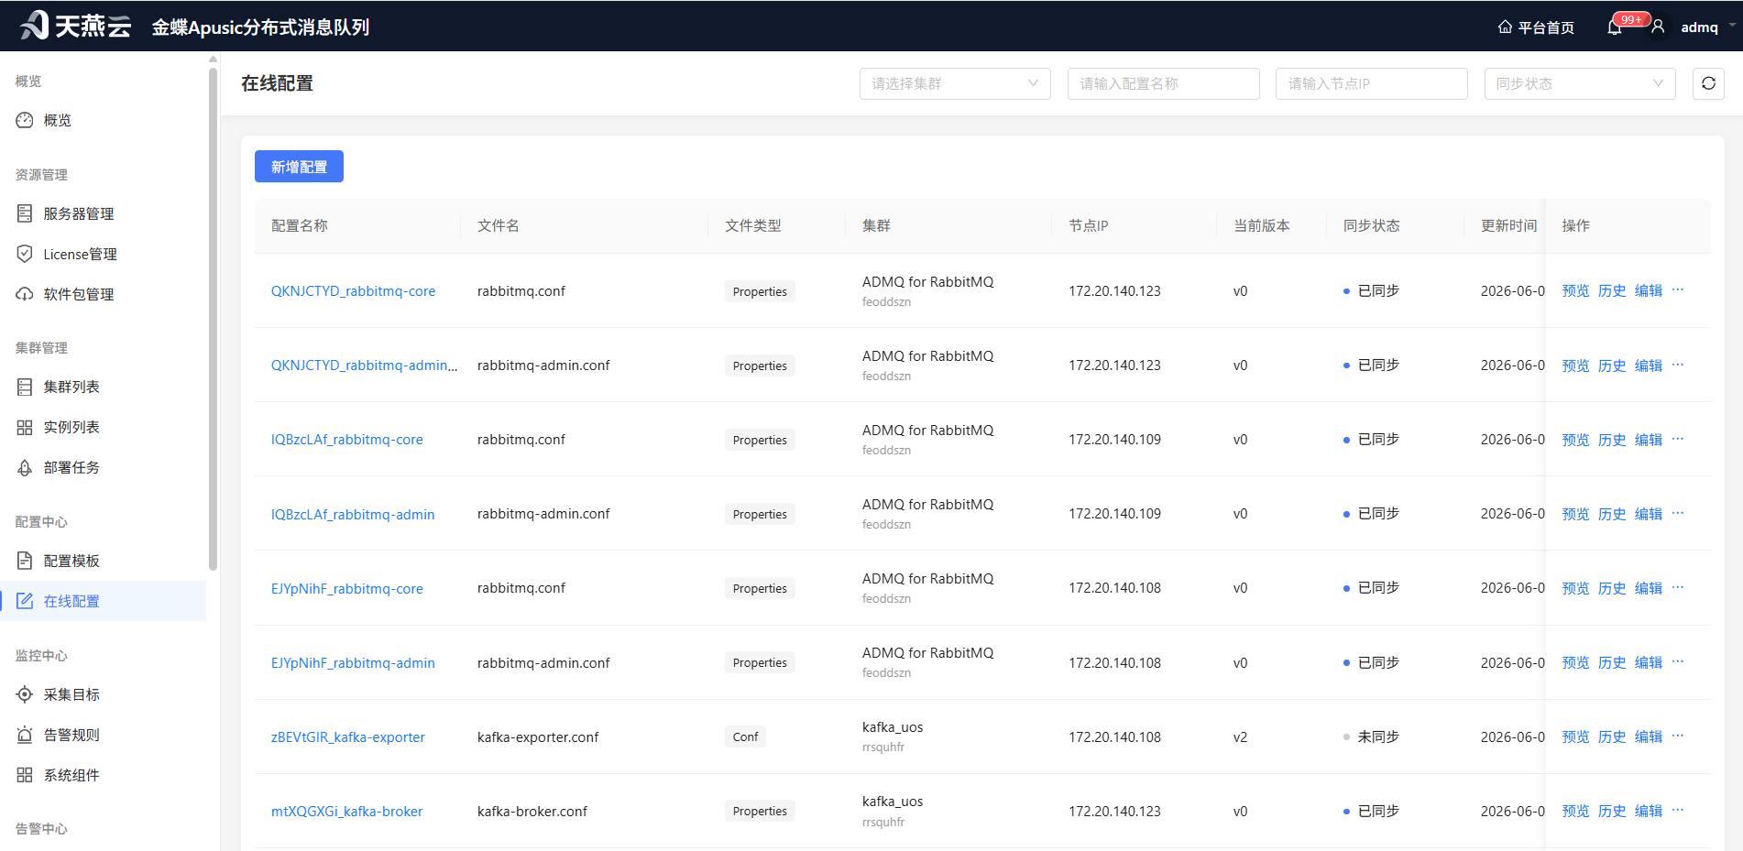
Task: Click the 在线配置 edit icon
Action: (25, 601)
